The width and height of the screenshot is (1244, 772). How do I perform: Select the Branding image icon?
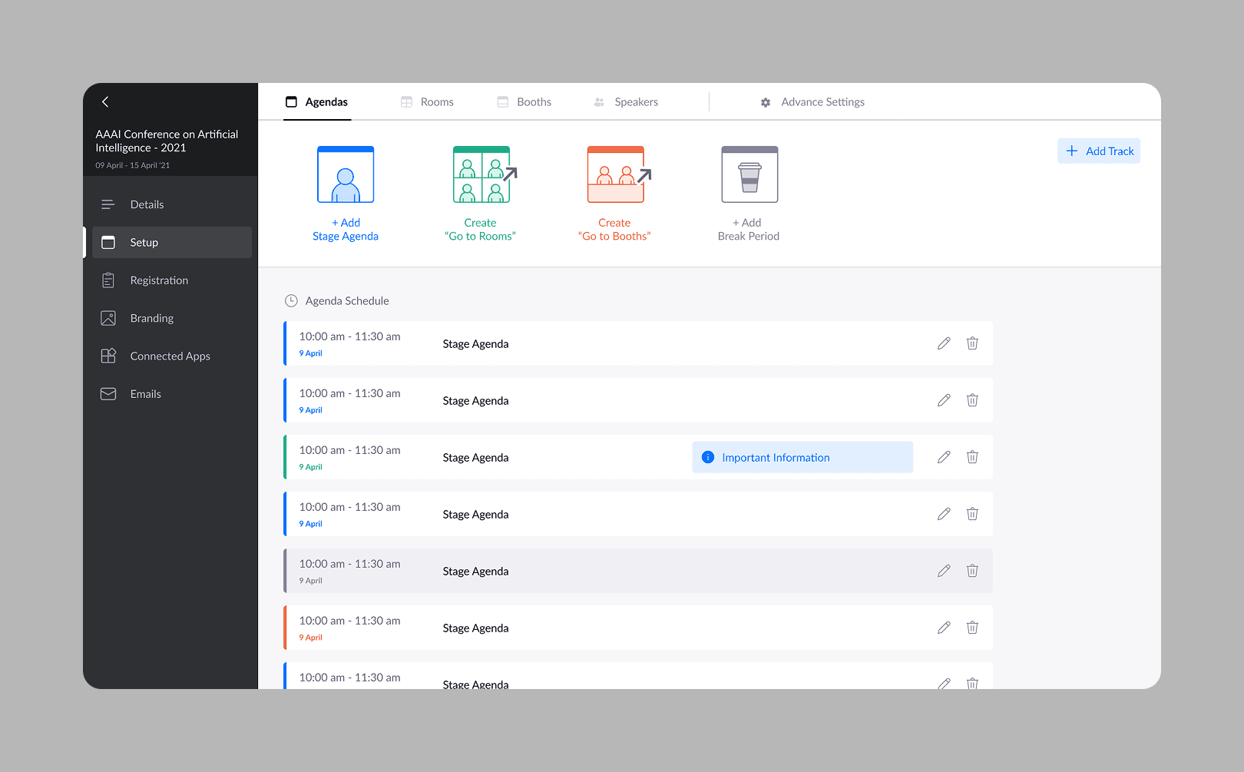coord(108,317)
